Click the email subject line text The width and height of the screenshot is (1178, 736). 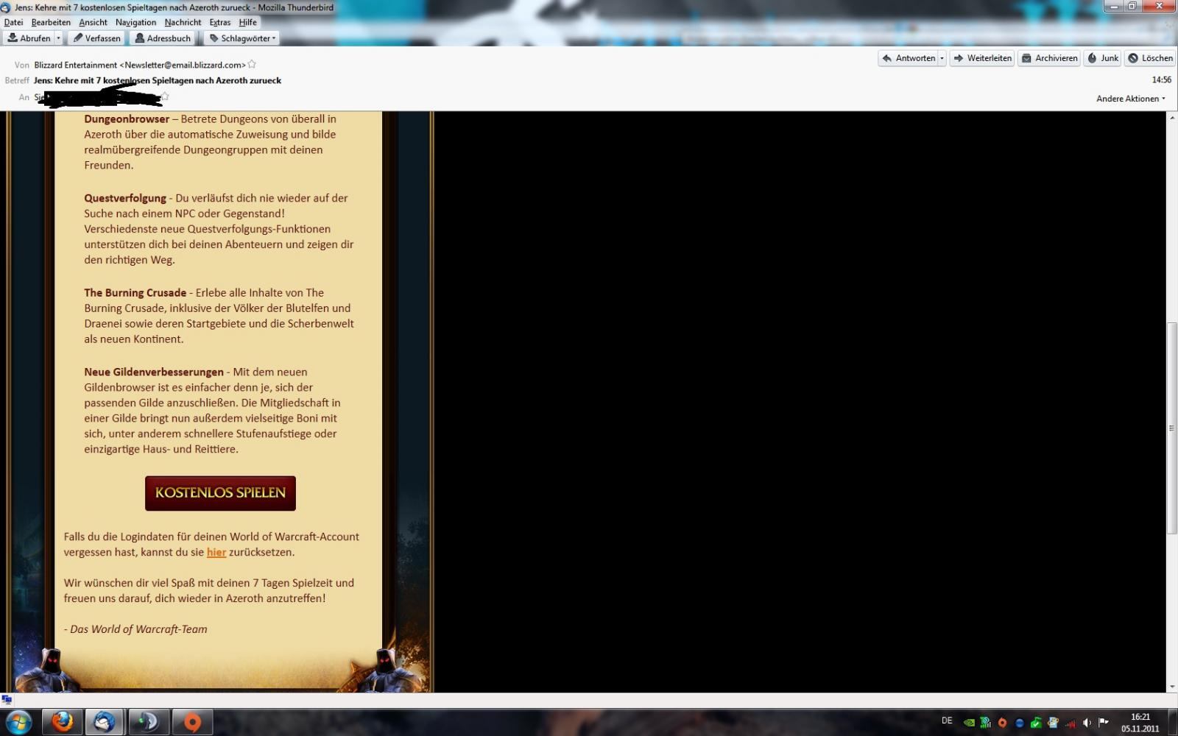click(x=158, y=80)
